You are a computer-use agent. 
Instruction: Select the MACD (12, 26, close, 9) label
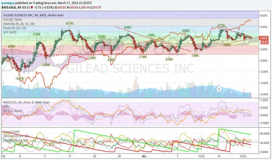26,102
